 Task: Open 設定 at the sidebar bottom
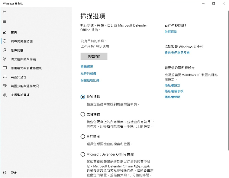pyautogui.click(x=5, y=173)
